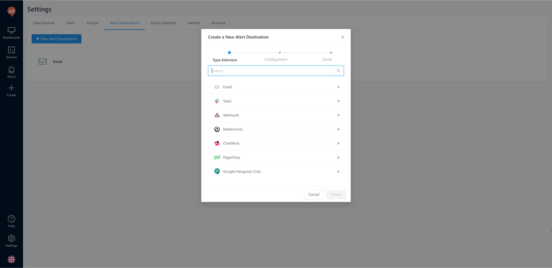Open the existing Email destination card
Image resolution: width=552 pixels, height=268 pixels.
pyautogui.click(x=62, y=62)
